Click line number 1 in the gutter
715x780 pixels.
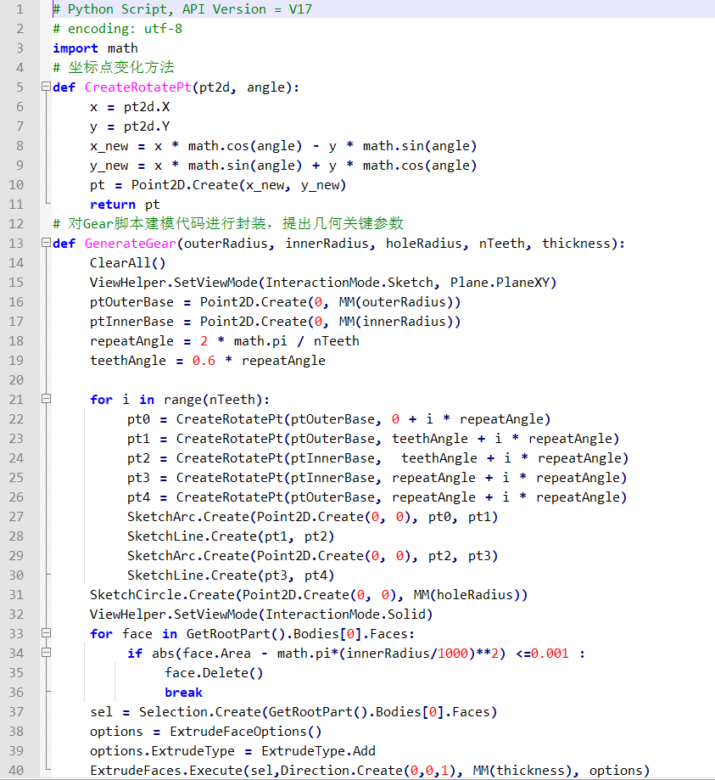(20, 9)
